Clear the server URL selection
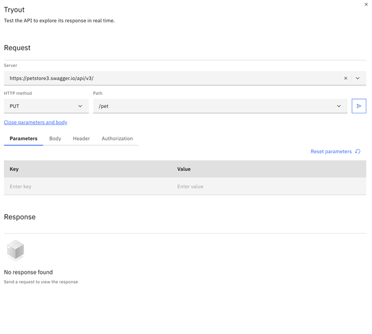Screen dimensions: 372x334 pyautogui.click(x=345, y=78)
